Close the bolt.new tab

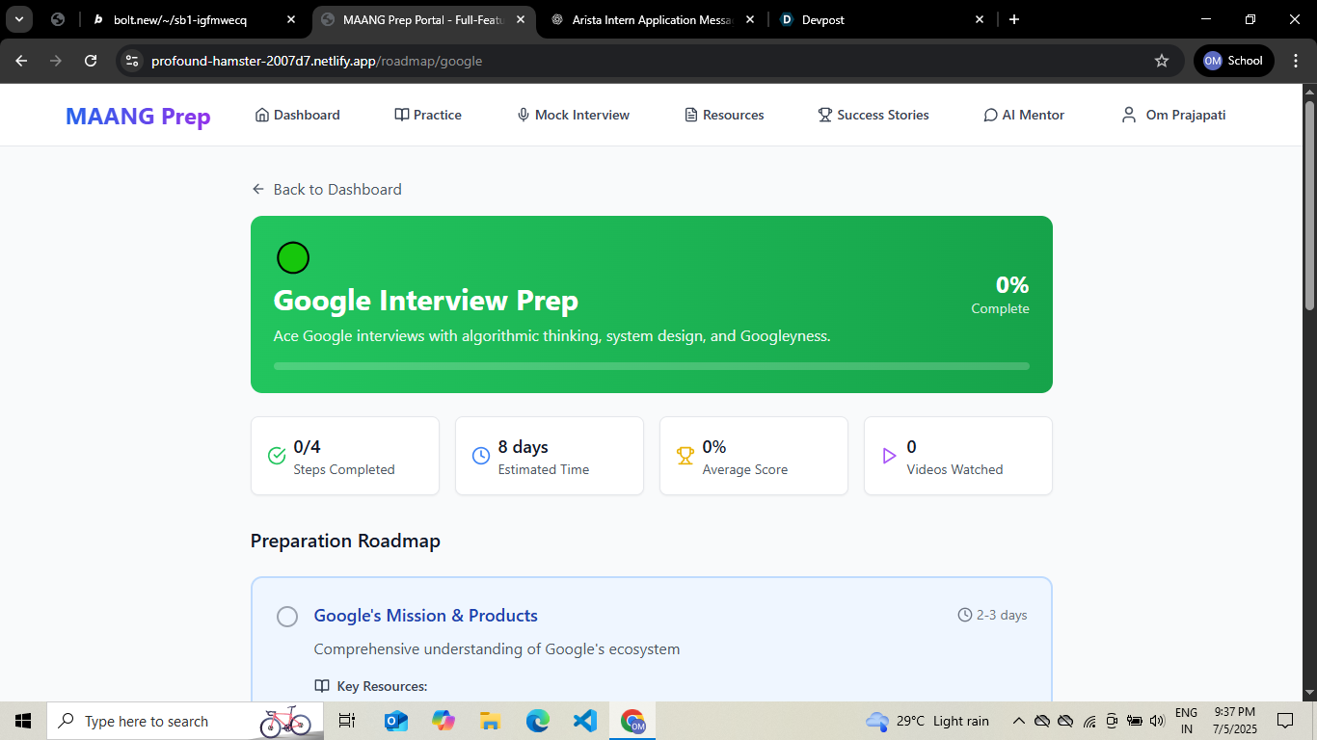point(291,19)
